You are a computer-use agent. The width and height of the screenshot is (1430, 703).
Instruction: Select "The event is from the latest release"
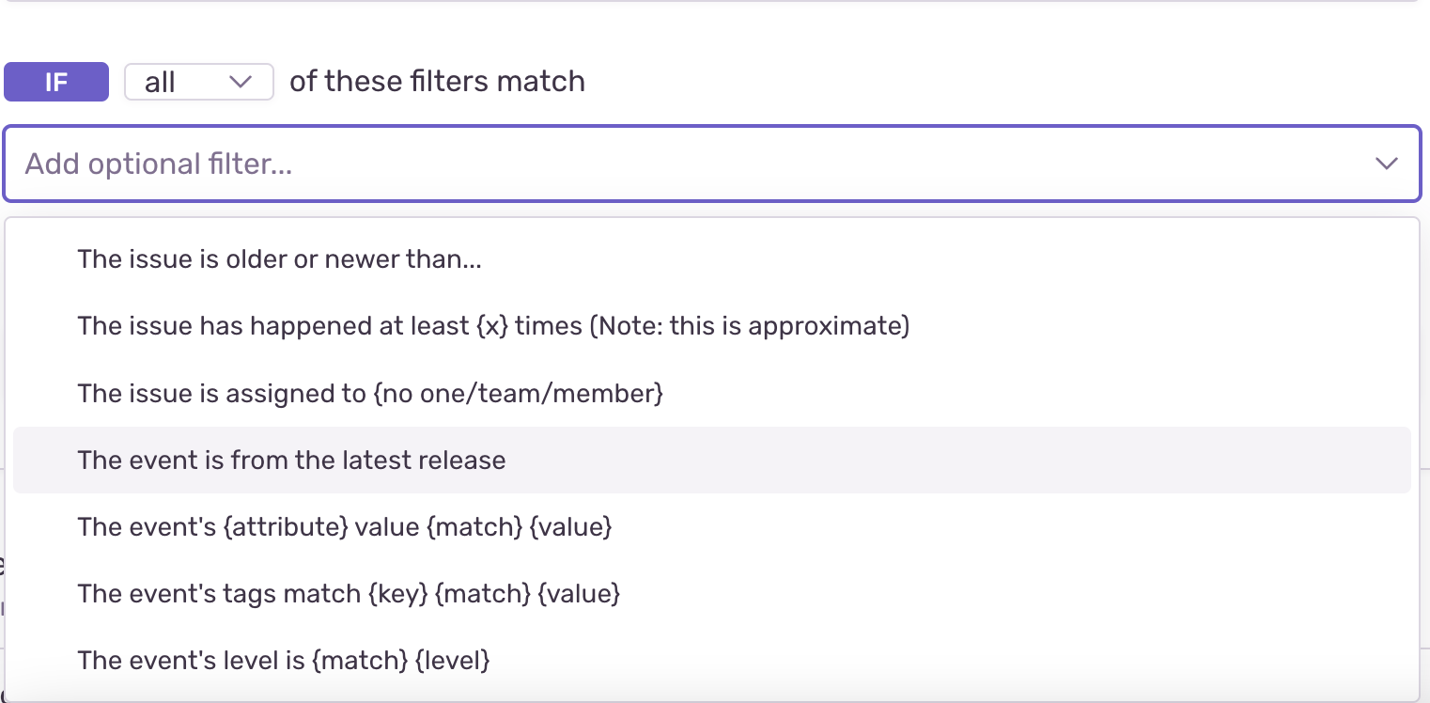tap(291, 460)
